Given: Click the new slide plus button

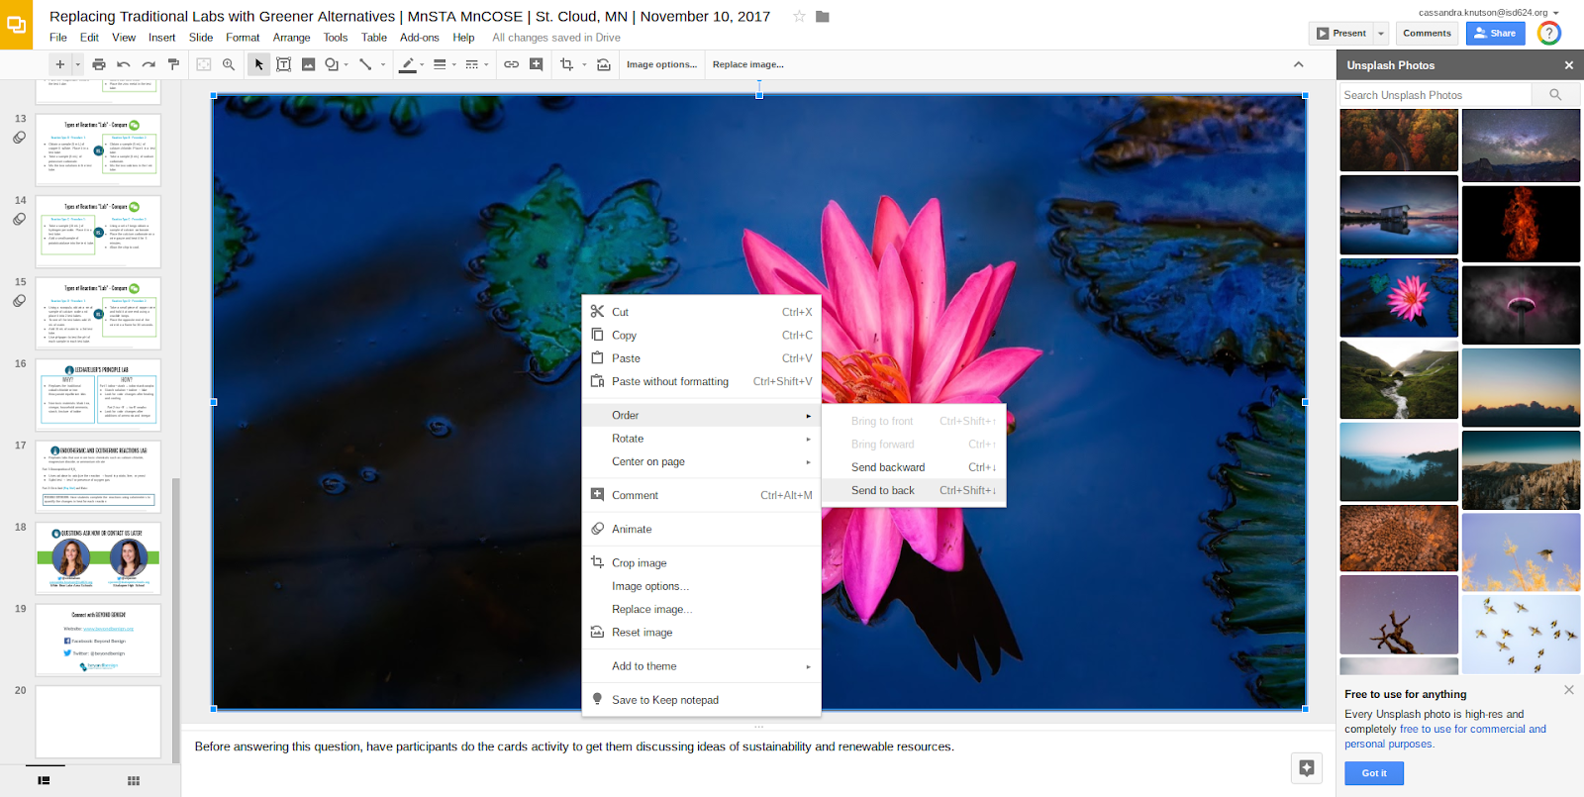Looking at the screenshot, I should [x=59, y=64].
